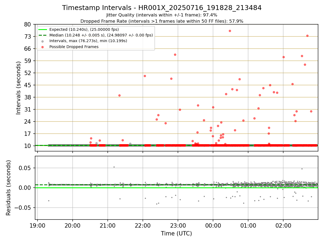Click the y-axis tick label 59
This screenshot has height=243, width=324.
pos(28,61)
